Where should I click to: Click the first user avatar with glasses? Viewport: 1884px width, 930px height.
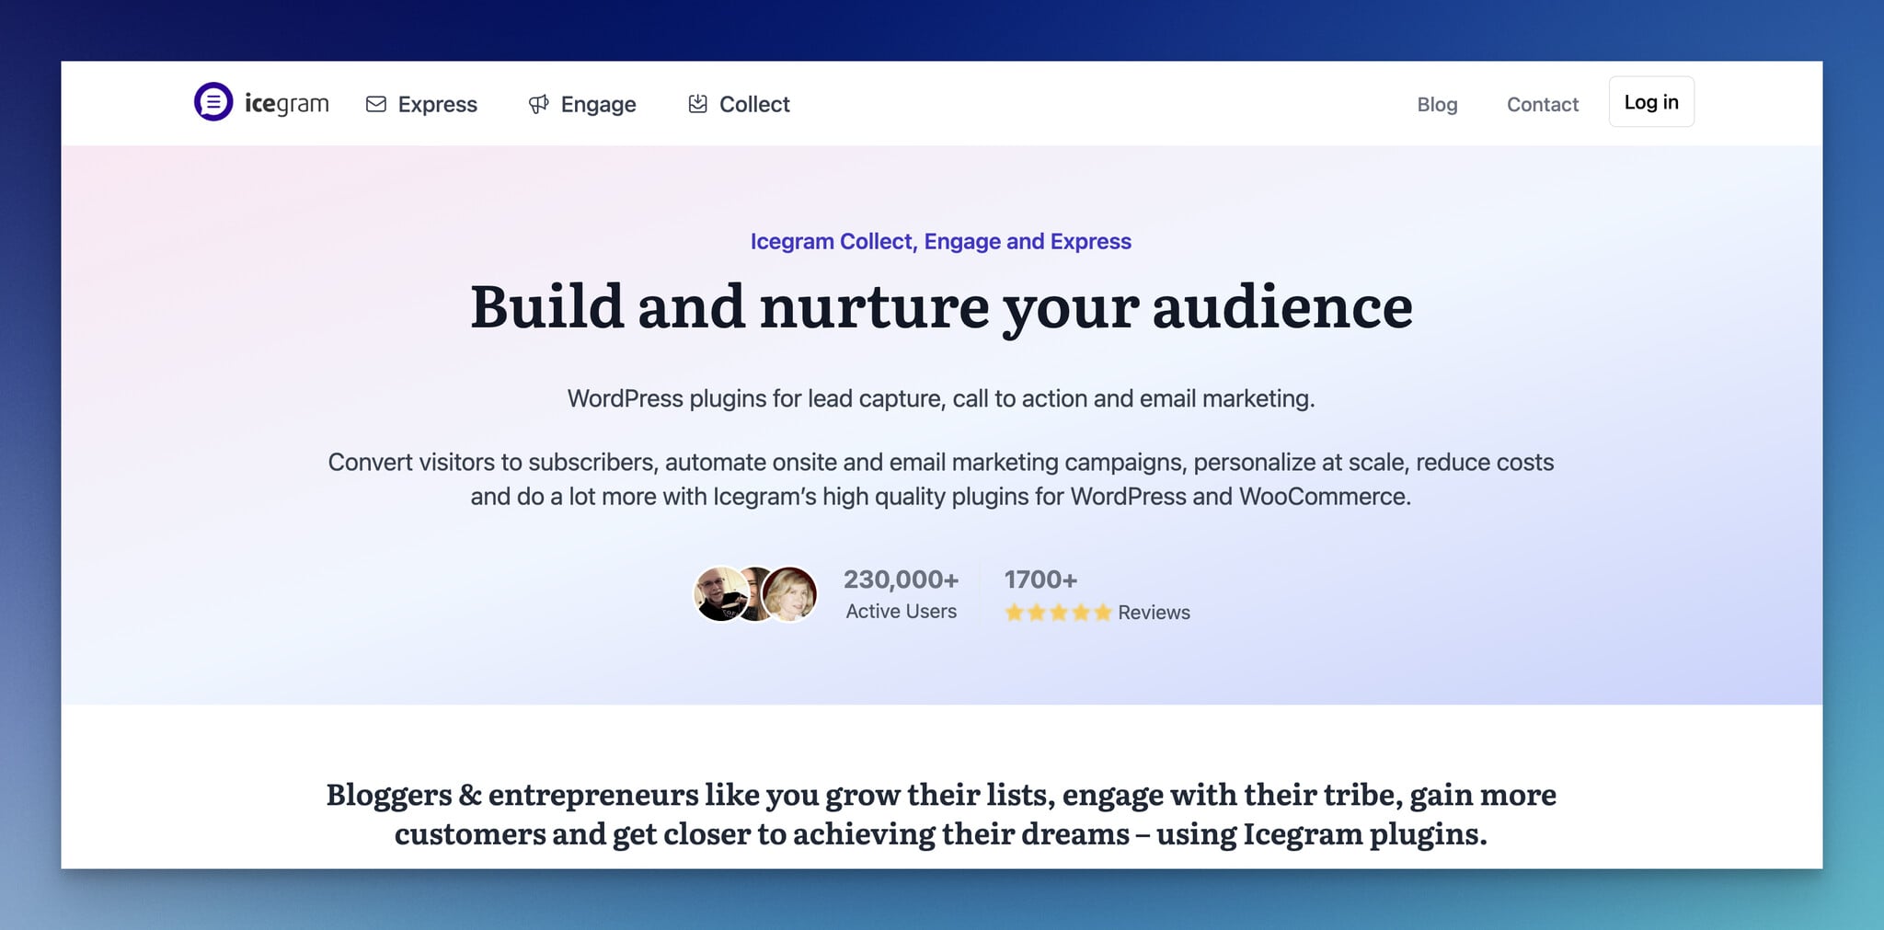(x=720, y=593)
